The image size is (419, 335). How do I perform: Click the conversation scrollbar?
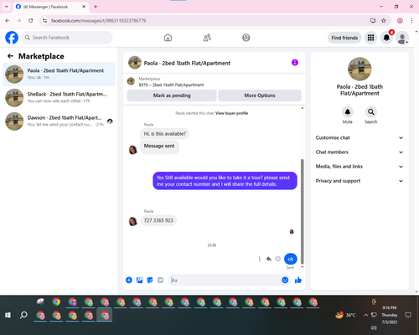point(302,212)
